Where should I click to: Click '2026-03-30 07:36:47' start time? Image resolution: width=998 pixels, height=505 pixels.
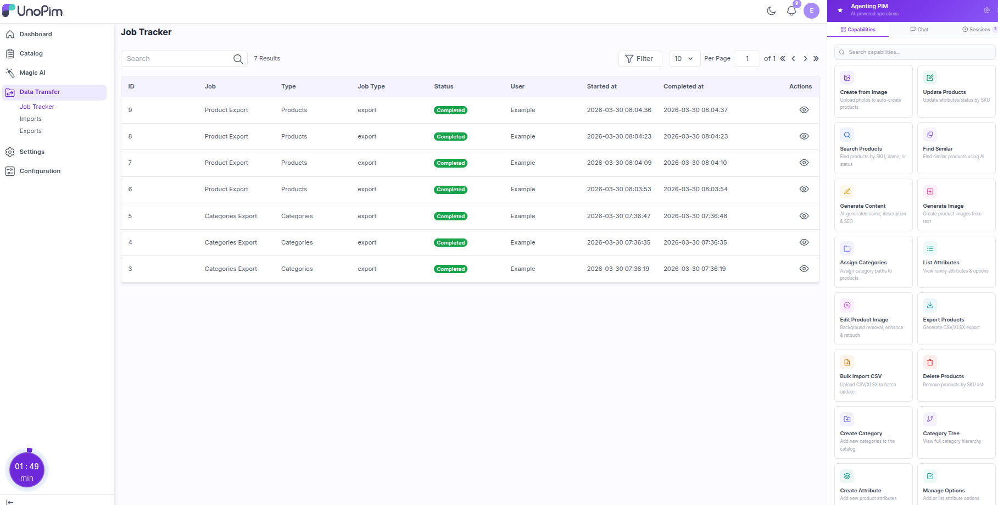coord(618,216)
